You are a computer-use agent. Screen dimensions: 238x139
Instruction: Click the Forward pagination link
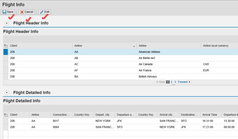(x=184, y=82)
